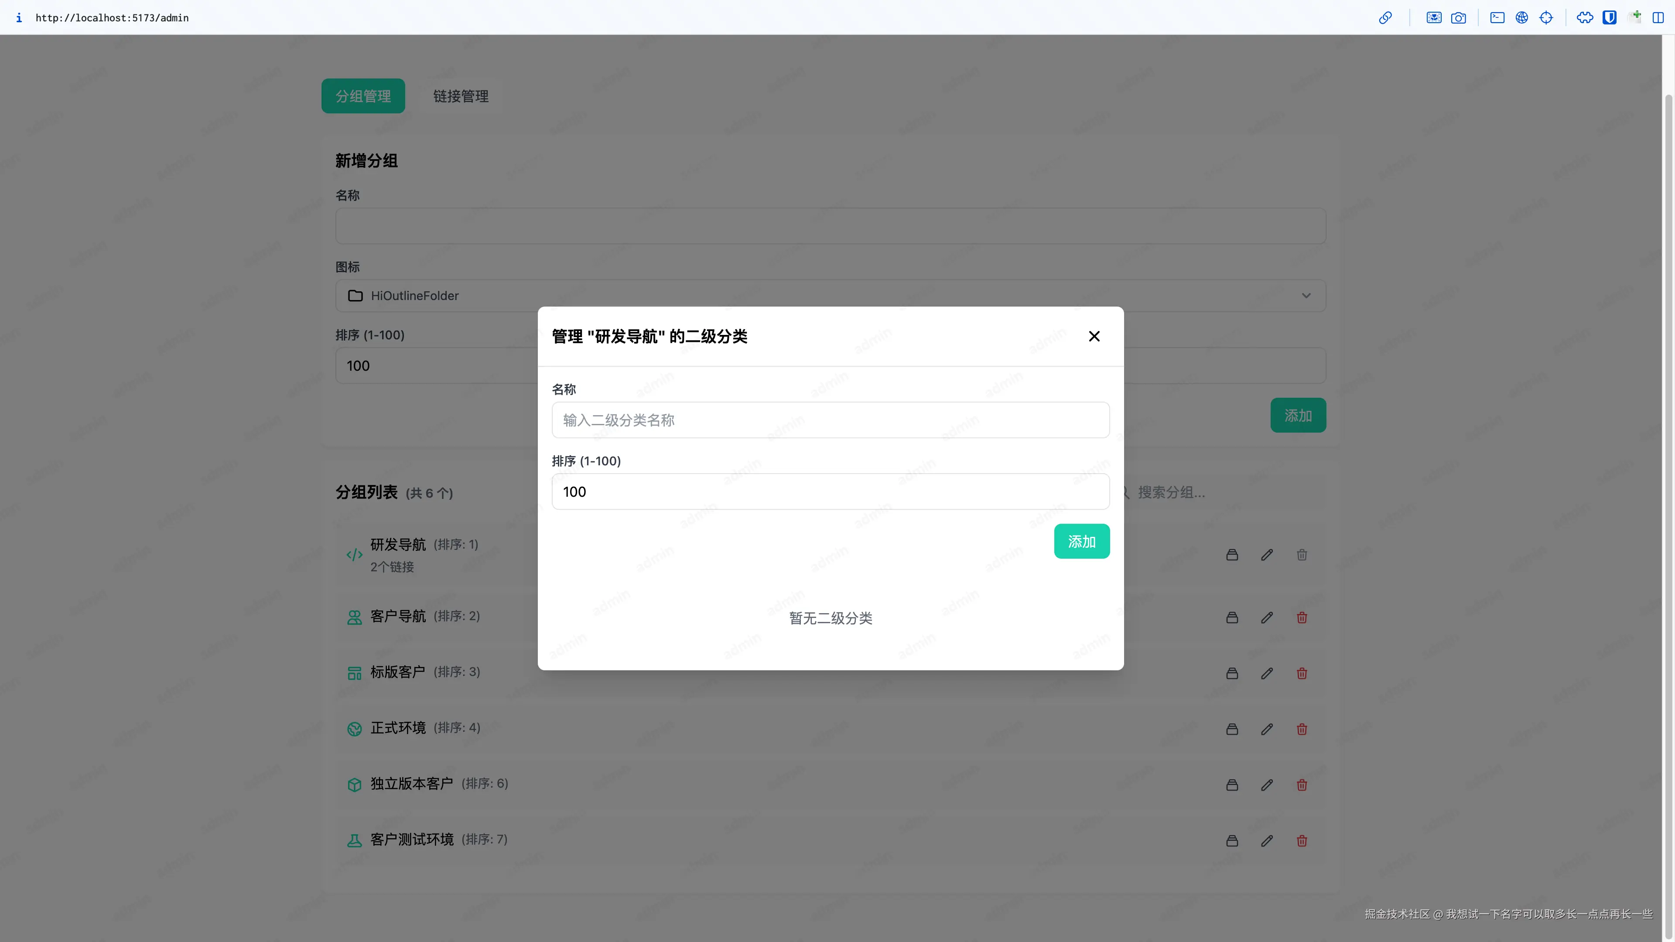Viewport: 1675px width, 942px height.
Task: Click the camera screenshot icon in browser toolbar
Action: (x=1459, y=17)
